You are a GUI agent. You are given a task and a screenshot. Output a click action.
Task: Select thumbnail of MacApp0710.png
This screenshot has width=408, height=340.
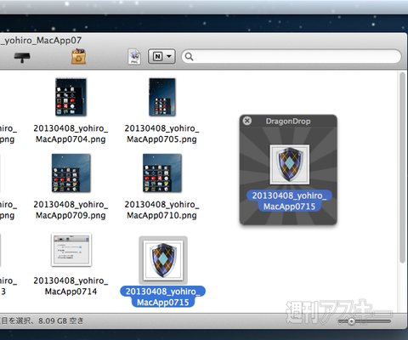(162, 173)
